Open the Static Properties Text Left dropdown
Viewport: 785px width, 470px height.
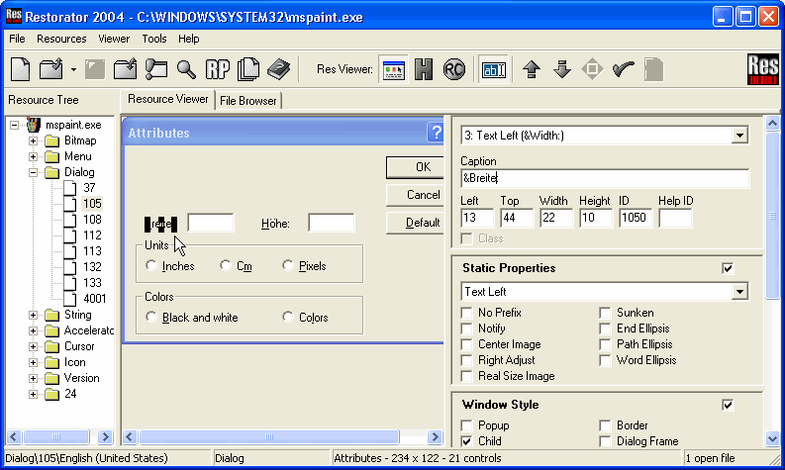739,291
